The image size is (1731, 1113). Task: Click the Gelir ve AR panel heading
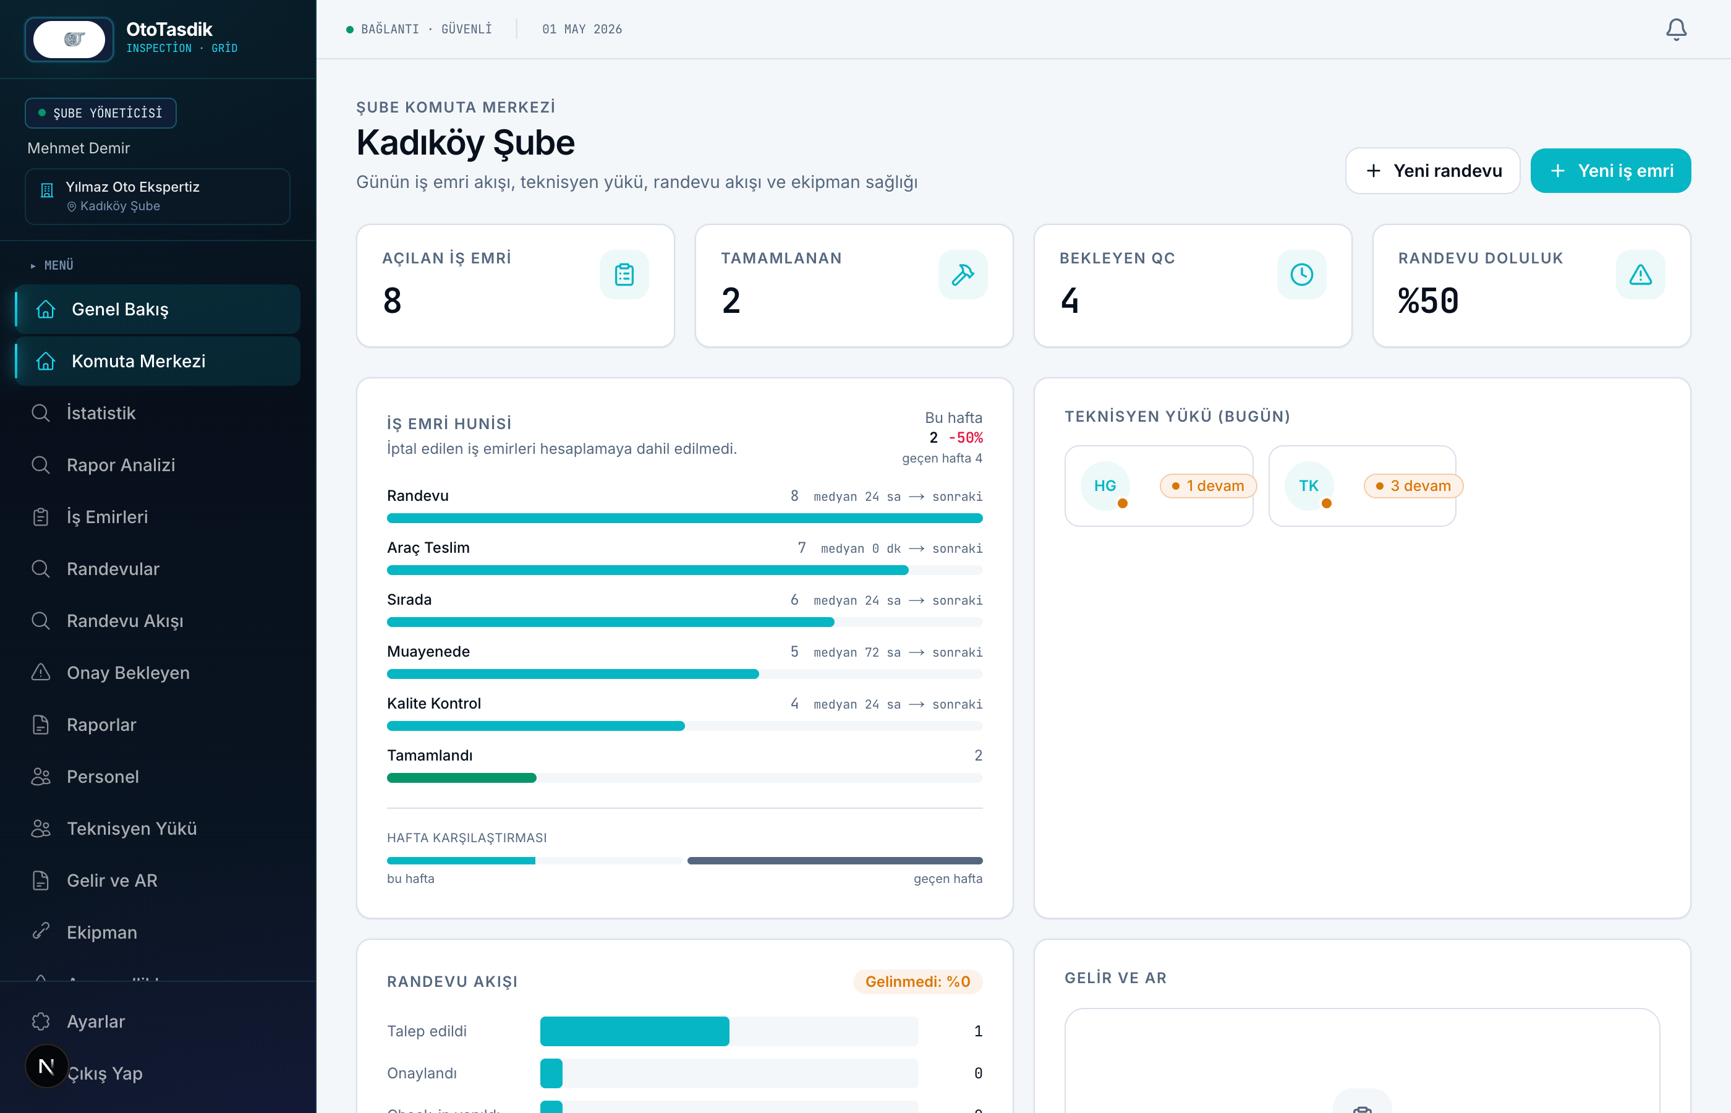tap(1115, 978)
